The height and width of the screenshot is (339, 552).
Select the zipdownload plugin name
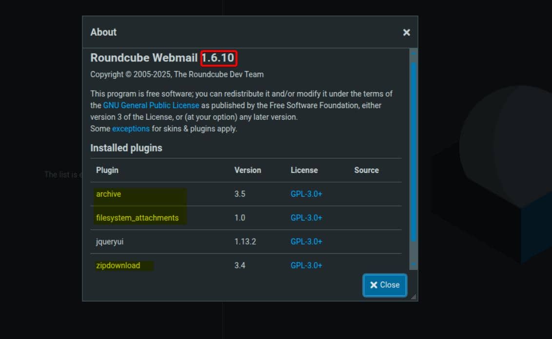(118, 265)
